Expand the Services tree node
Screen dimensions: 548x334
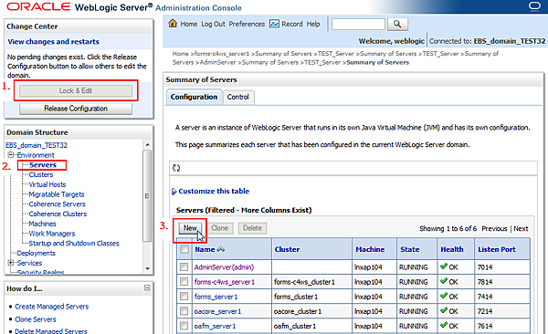point(11,263)
